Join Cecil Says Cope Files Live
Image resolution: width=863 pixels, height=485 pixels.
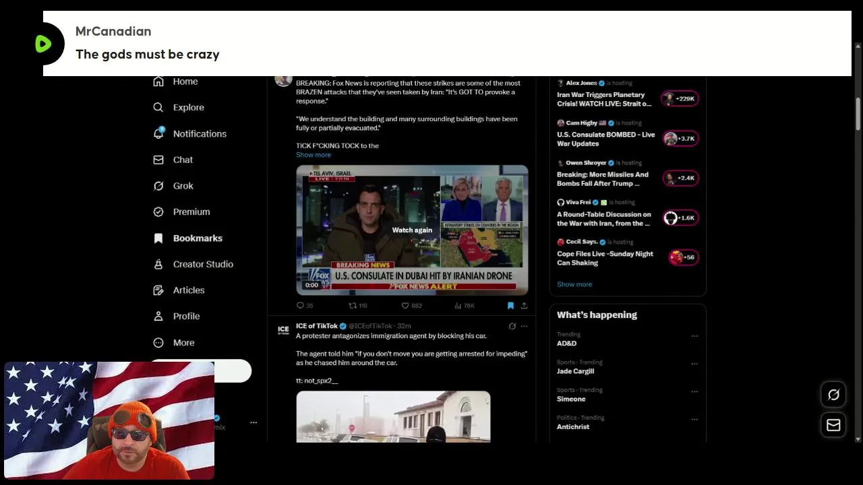click(605, 258)
